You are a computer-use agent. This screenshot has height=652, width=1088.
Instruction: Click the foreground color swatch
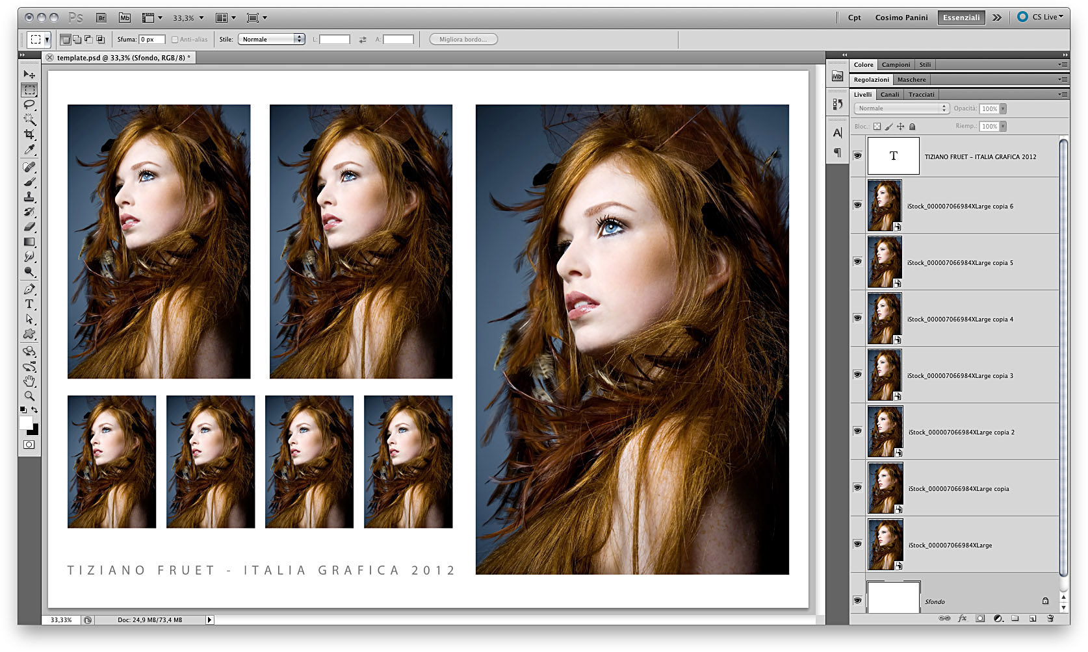coord(26,423)
